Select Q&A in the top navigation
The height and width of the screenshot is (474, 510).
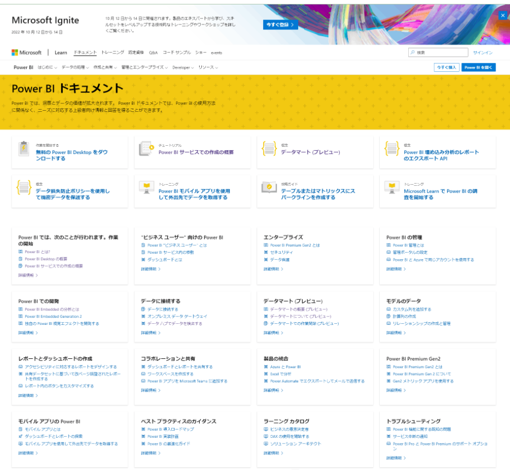click(153, 53)
